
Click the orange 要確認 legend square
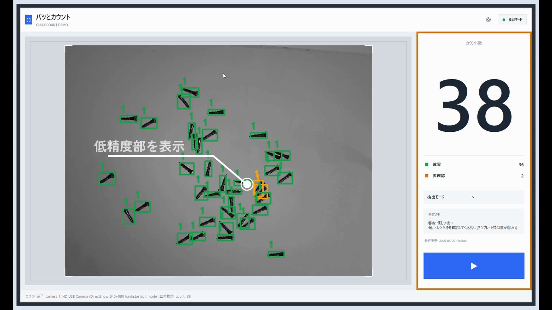(x=427, y=176)
